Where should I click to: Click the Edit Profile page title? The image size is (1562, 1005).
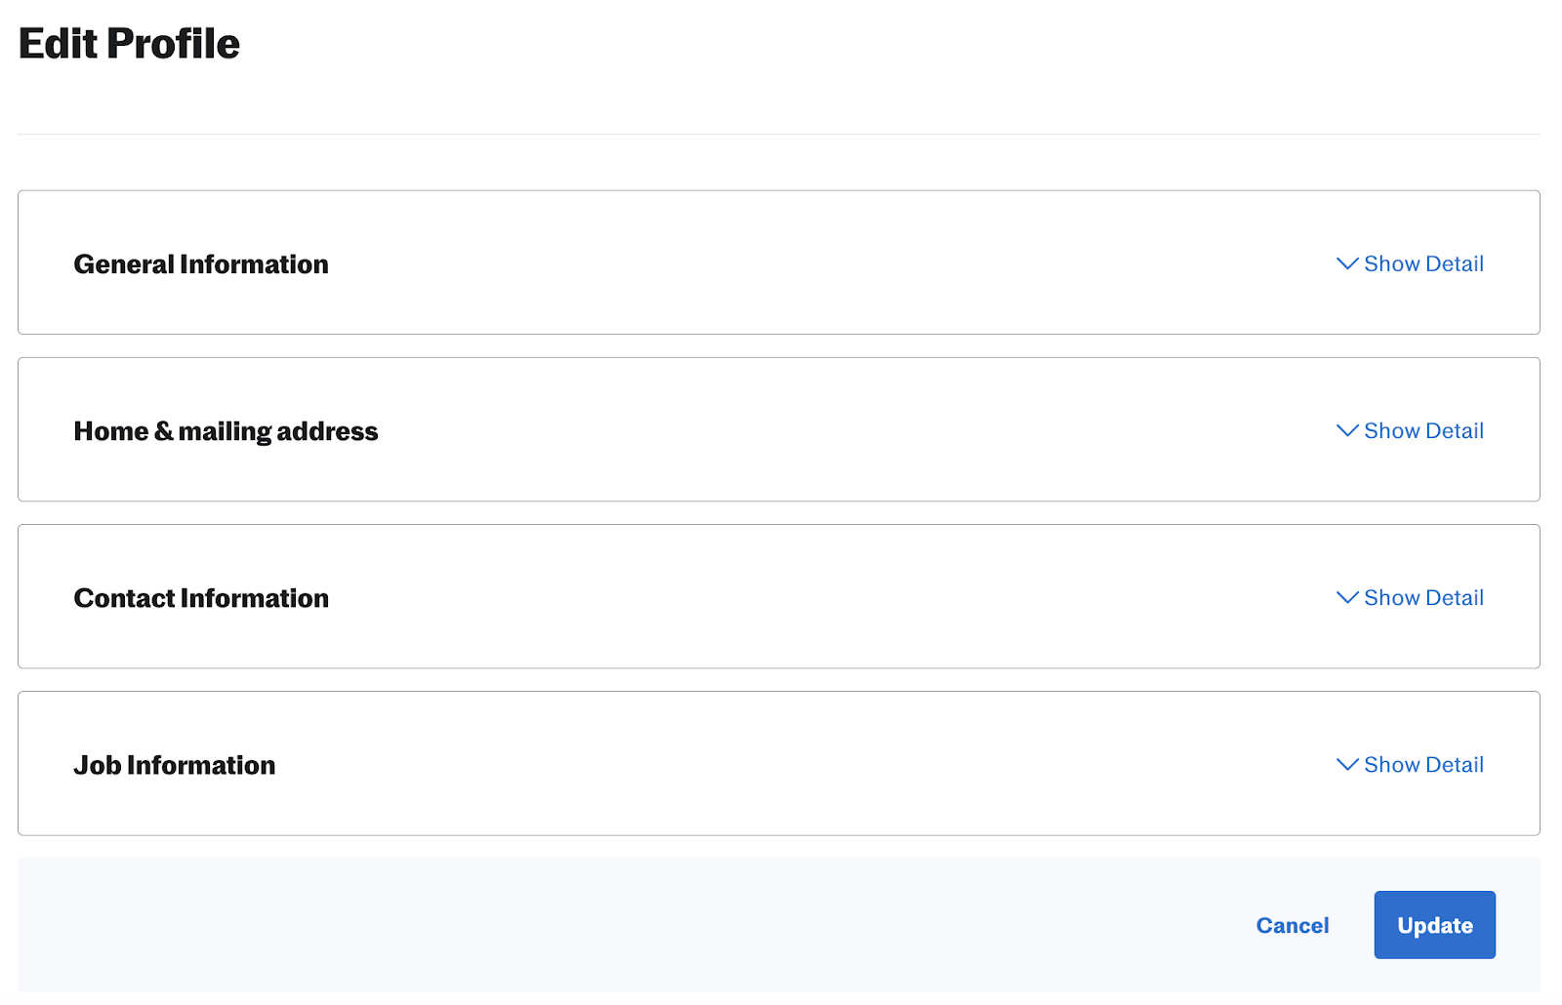[x=129, y=44]
